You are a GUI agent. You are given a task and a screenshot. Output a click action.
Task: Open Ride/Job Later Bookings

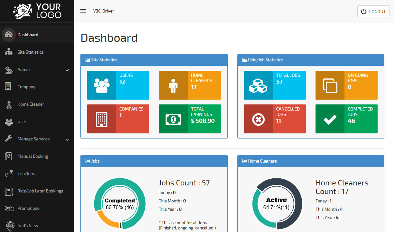pos(37,191)
